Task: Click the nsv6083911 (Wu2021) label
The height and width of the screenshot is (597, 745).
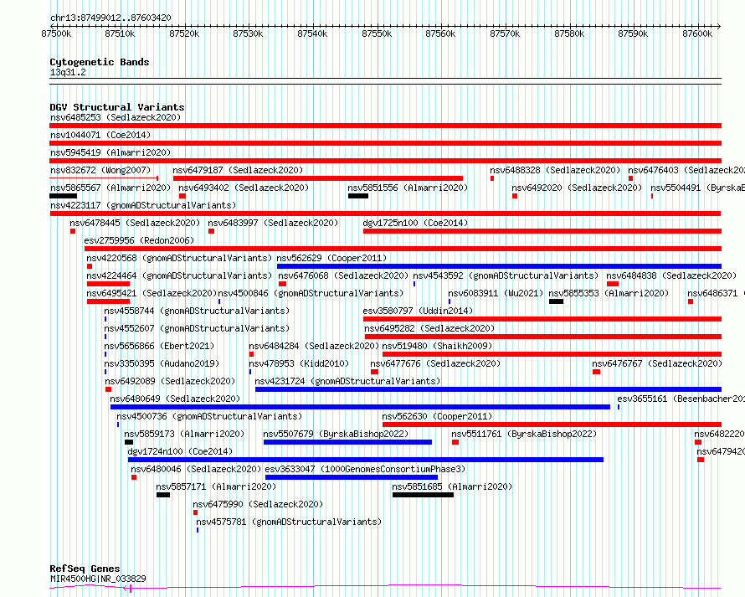Action: tap(496, 293)
